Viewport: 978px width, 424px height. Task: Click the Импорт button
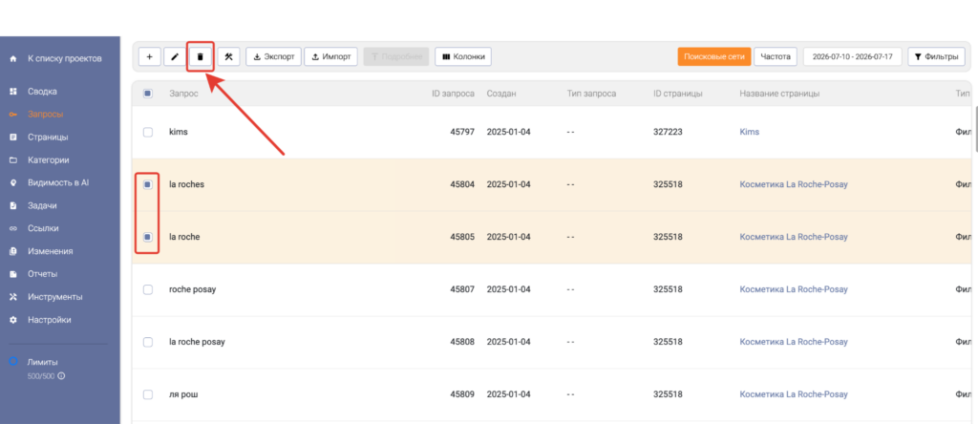[x=331, y=56]
